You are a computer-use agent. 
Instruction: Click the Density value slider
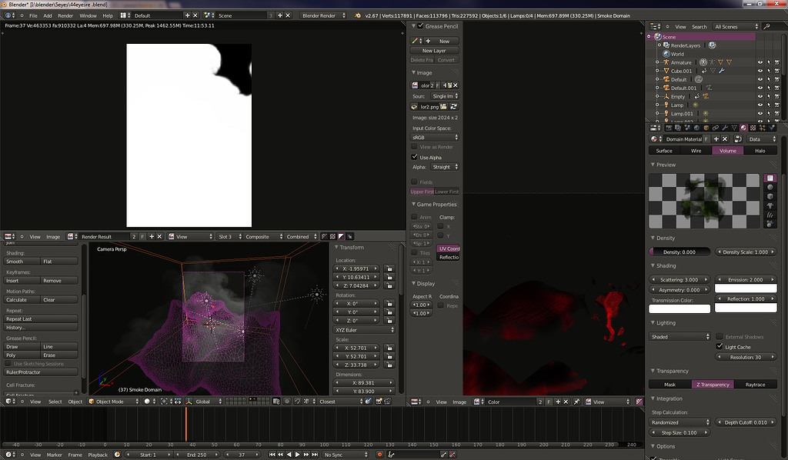[x=679, y=252]
